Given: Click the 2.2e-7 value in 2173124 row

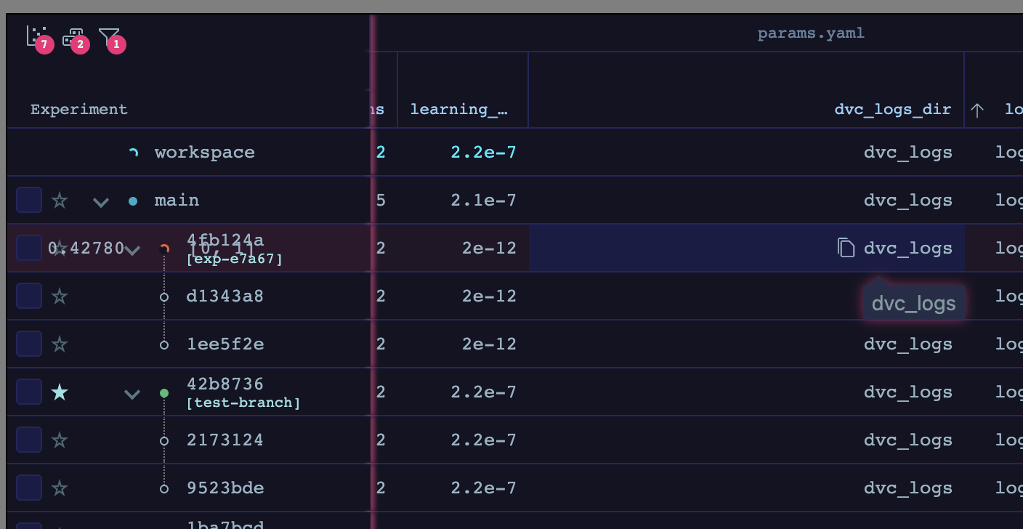Looking at the screenshot, I should pos(484,440).
